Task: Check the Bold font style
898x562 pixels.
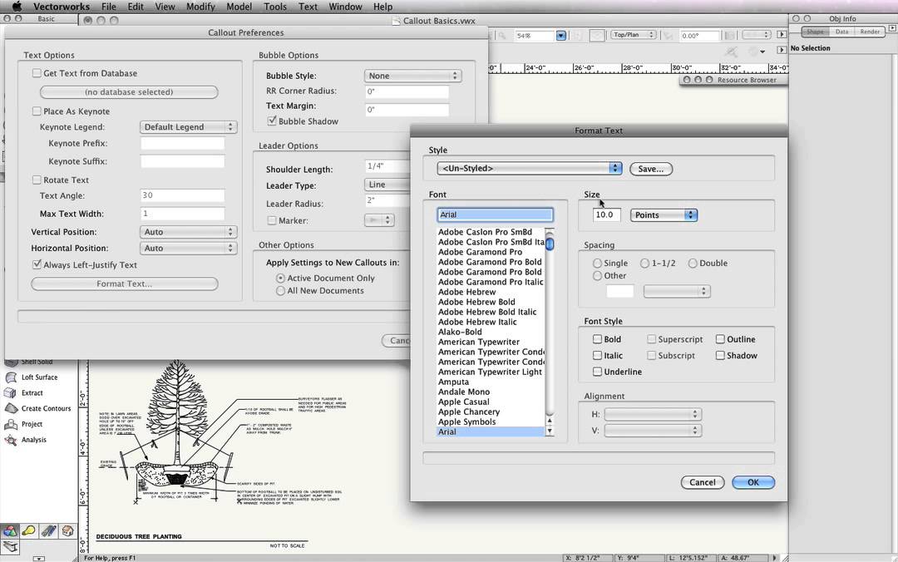Action: click(597, 339)
